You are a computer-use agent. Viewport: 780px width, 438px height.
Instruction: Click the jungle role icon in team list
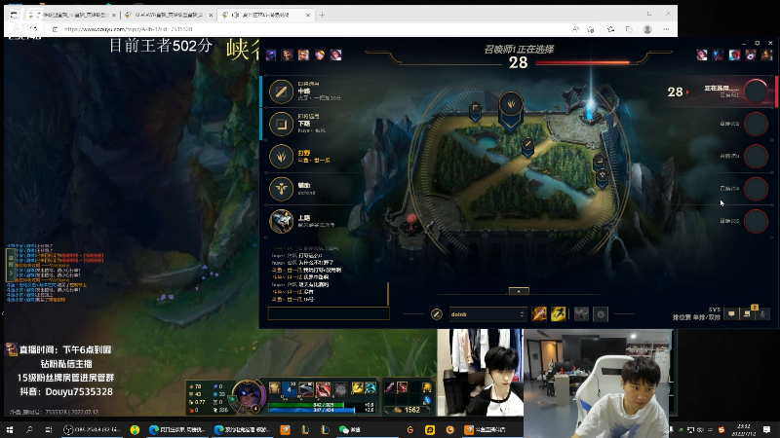point(281,157)
